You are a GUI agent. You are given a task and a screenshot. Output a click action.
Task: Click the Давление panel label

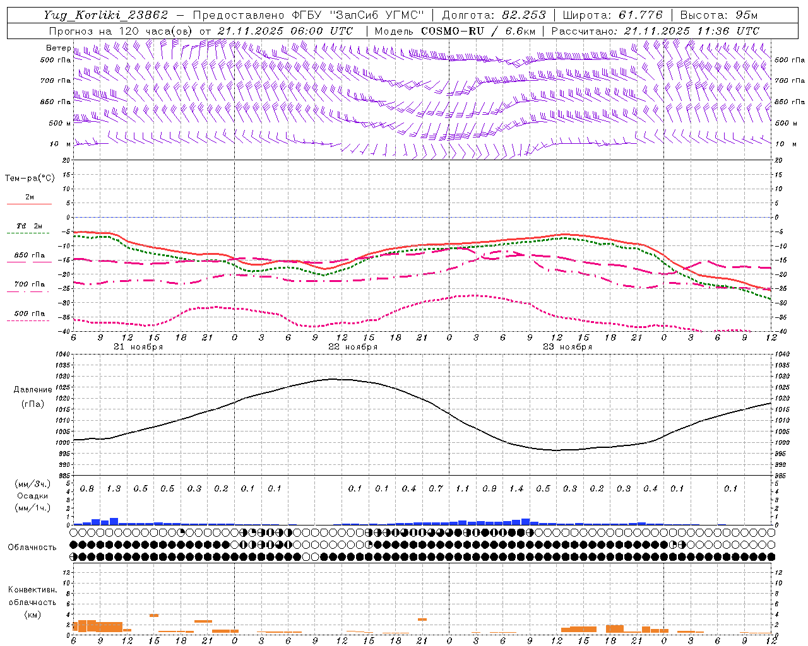coord(33,390)
